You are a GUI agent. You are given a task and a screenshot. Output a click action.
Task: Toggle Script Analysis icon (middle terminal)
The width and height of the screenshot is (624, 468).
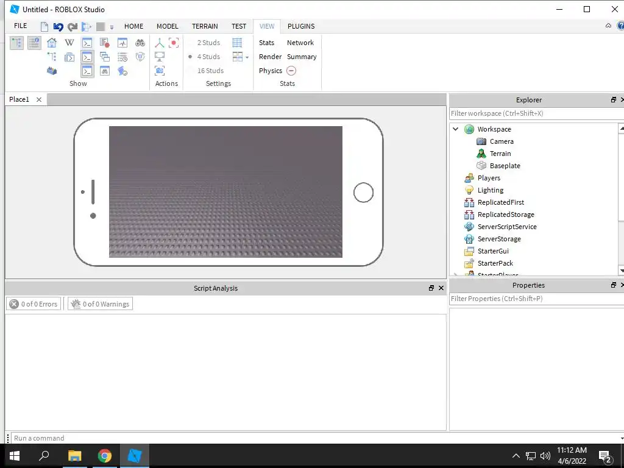pos(87,57)
